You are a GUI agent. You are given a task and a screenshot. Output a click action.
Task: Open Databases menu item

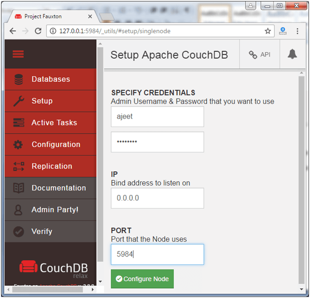click(51, 79)
